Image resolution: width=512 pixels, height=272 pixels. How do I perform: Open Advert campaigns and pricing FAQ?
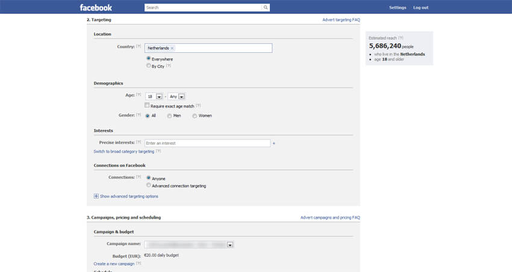330,218
